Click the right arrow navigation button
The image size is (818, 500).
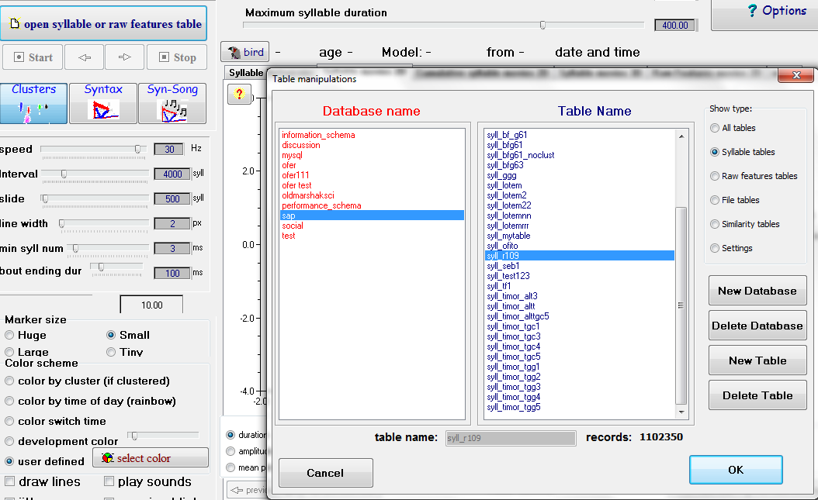coord(125,57)
